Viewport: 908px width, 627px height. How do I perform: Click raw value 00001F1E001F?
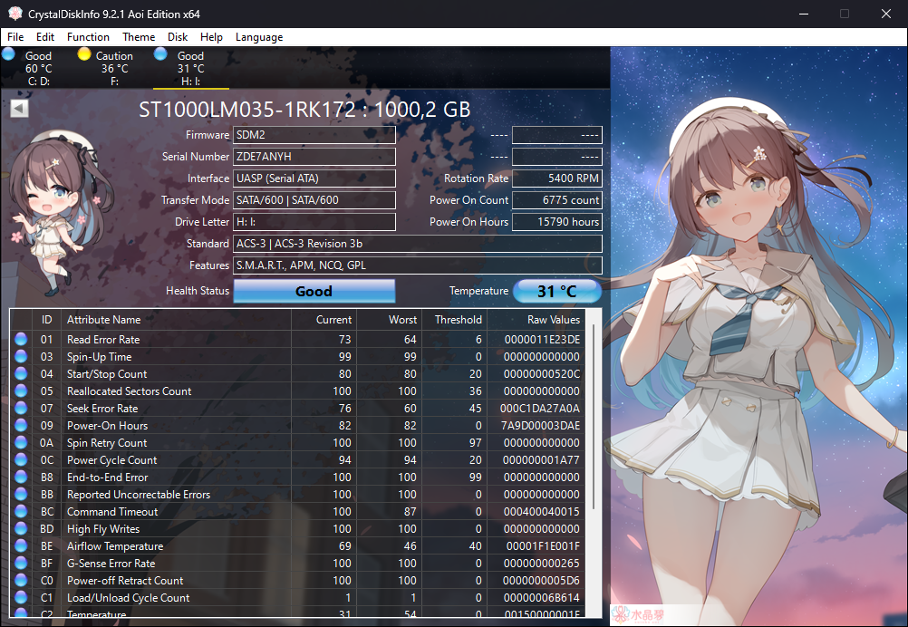click(x=543, y=546)
